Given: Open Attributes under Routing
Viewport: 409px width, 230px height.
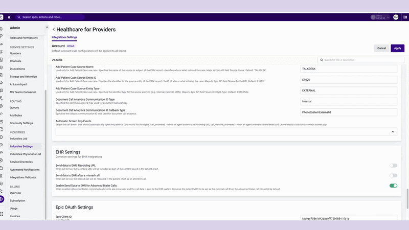Looking at the screenshot, I should [16, 116].
